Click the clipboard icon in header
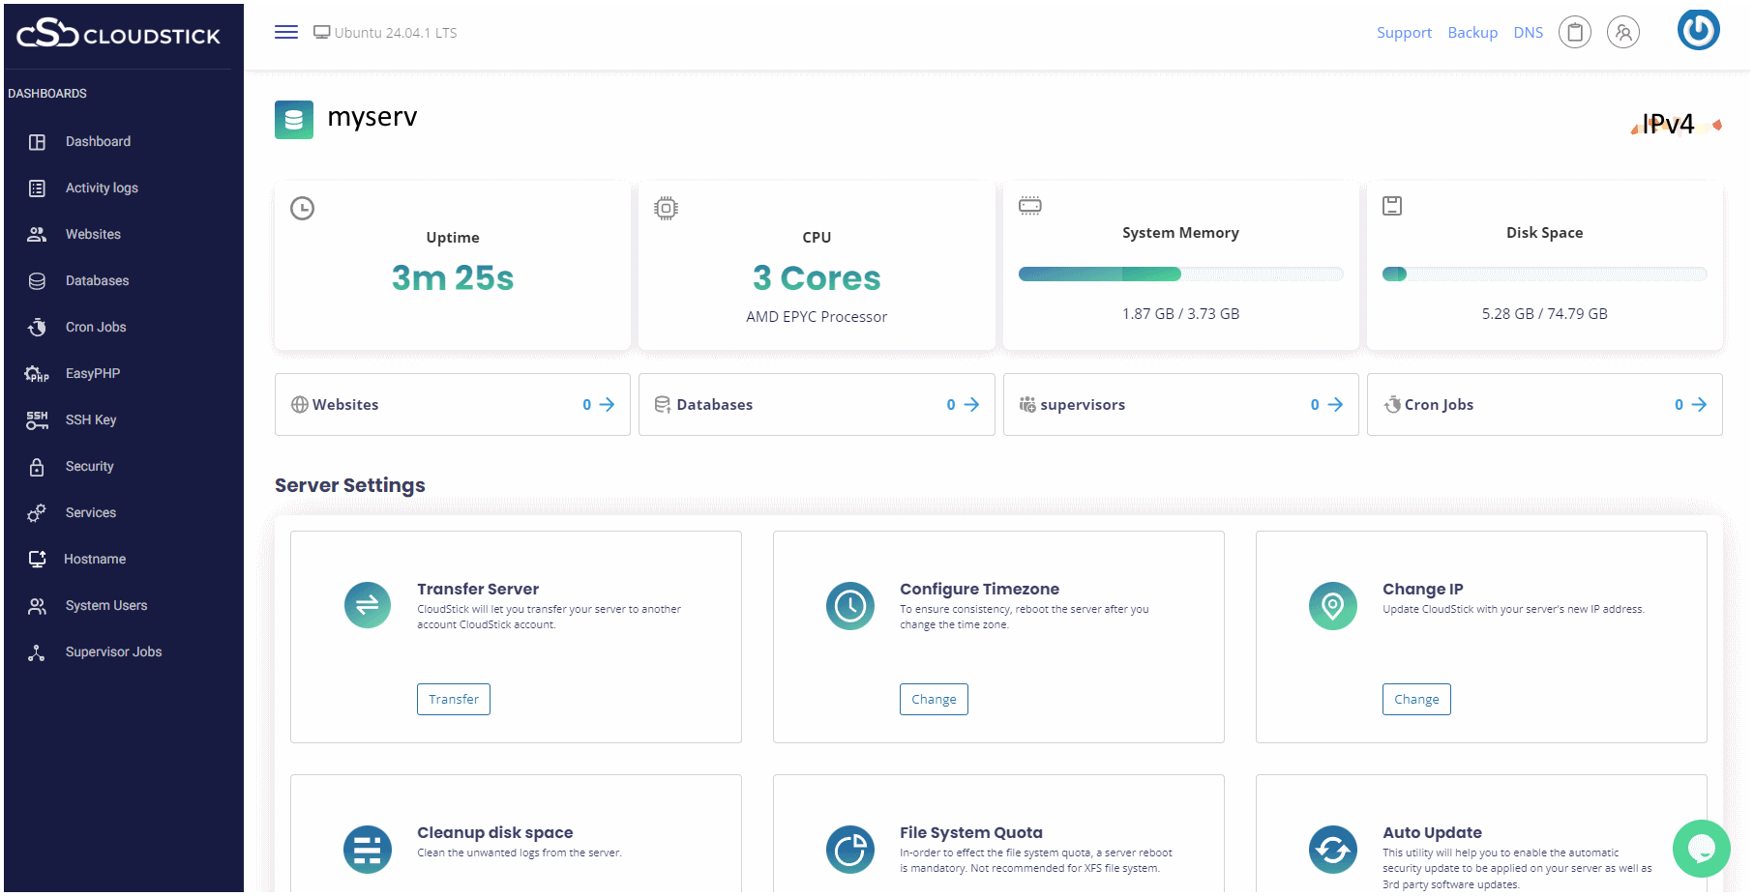Screen dimensions: 1754x896 (x=1574, y=33)
